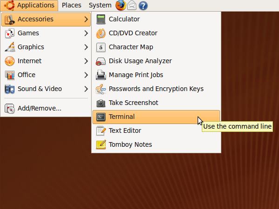Click the CD/DVD Creator flame icon
The width and height of the screenshot is (279, 209).
coord(101,33)
